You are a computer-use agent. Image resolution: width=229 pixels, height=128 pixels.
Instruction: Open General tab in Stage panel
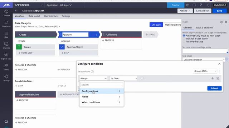click(x=187, y=28)
